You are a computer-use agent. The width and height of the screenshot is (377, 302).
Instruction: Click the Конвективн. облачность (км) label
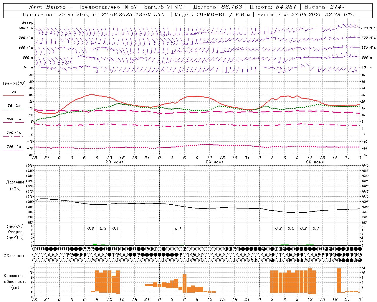[15, 281]
